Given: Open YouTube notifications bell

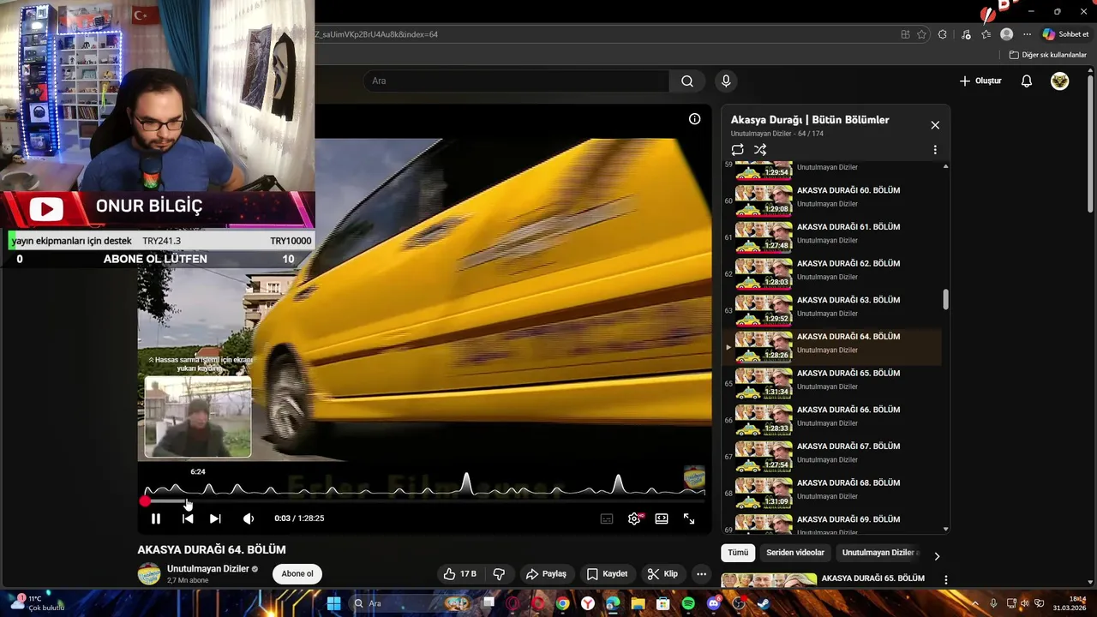Looking at the screenshot, I should 1027,81.
